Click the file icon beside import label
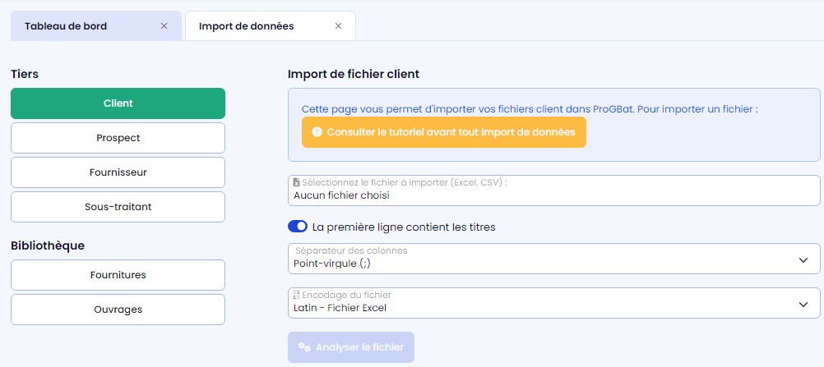 [297, 182]
